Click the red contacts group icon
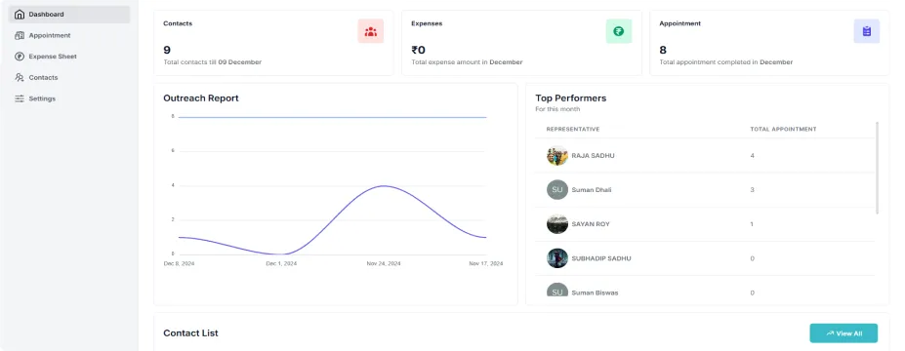This screenshot has width=905, height=351. (371, 31)
